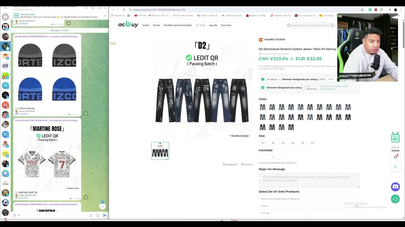
Task: Decrease quantity with minus button
Action: pos(261,157)
